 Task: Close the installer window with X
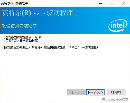click(x=124, y=3)
